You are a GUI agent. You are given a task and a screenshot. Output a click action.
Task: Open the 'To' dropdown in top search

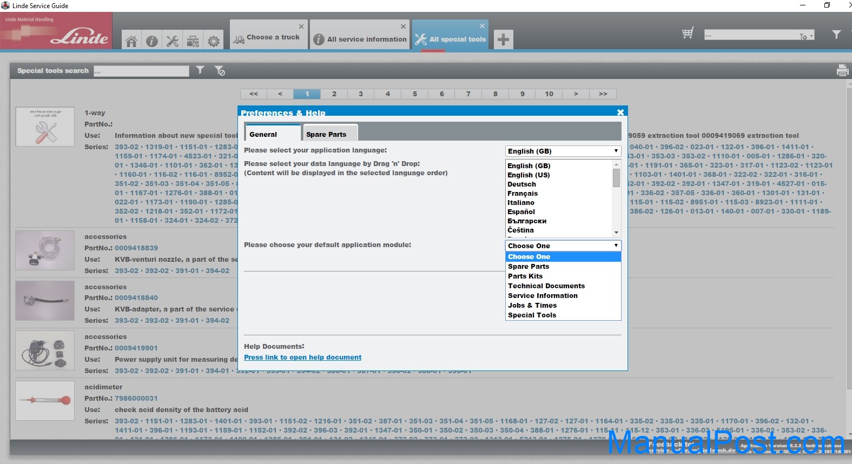point(807,36)
